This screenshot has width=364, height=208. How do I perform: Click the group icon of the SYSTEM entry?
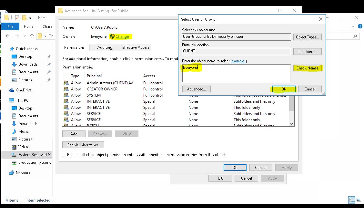coord(66,95)
